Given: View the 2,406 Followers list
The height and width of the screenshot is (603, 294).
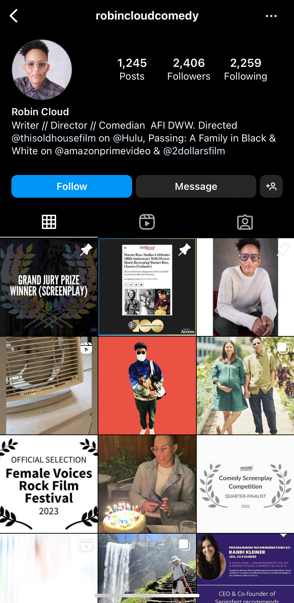Looking at the screenshot, I should 189,69.
